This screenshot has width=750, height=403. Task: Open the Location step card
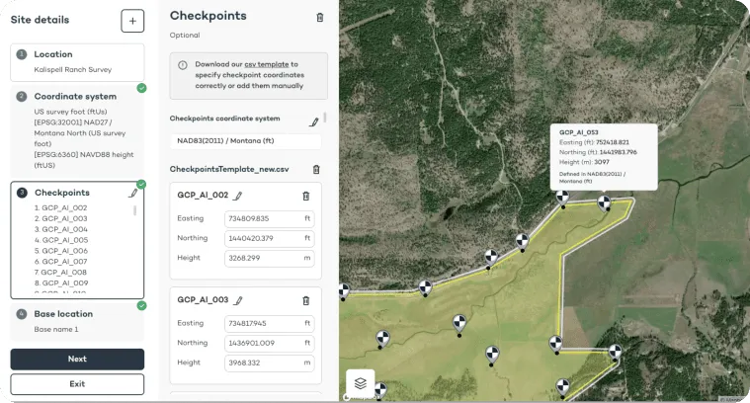77,61
